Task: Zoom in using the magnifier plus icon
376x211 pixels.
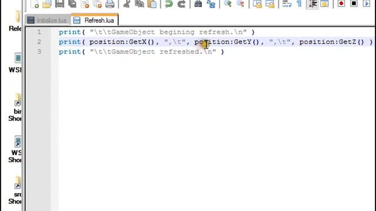Action: coord(227,4)
